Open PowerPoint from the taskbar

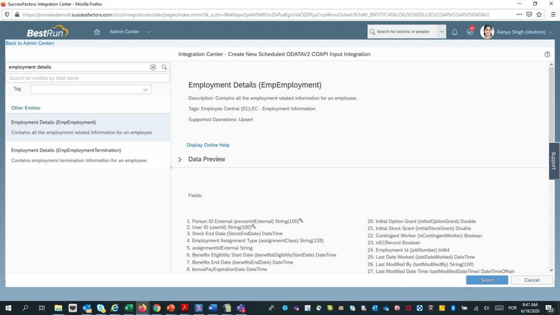[171, 308]
